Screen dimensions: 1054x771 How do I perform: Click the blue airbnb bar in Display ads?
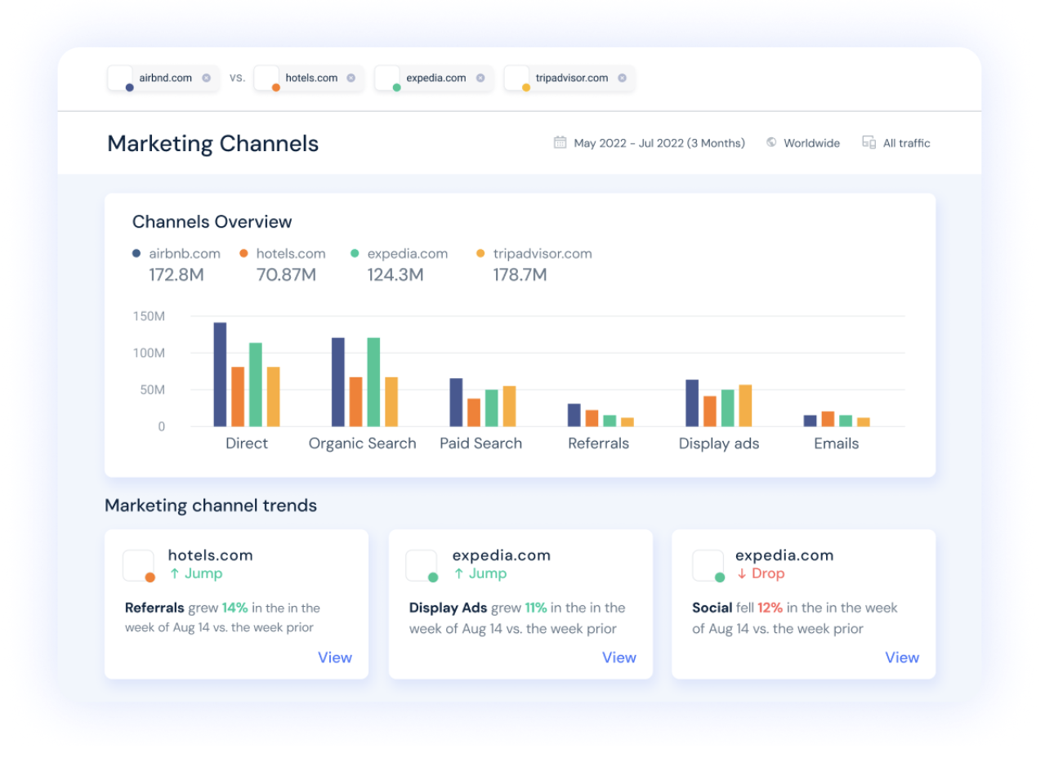pos(692,403)
